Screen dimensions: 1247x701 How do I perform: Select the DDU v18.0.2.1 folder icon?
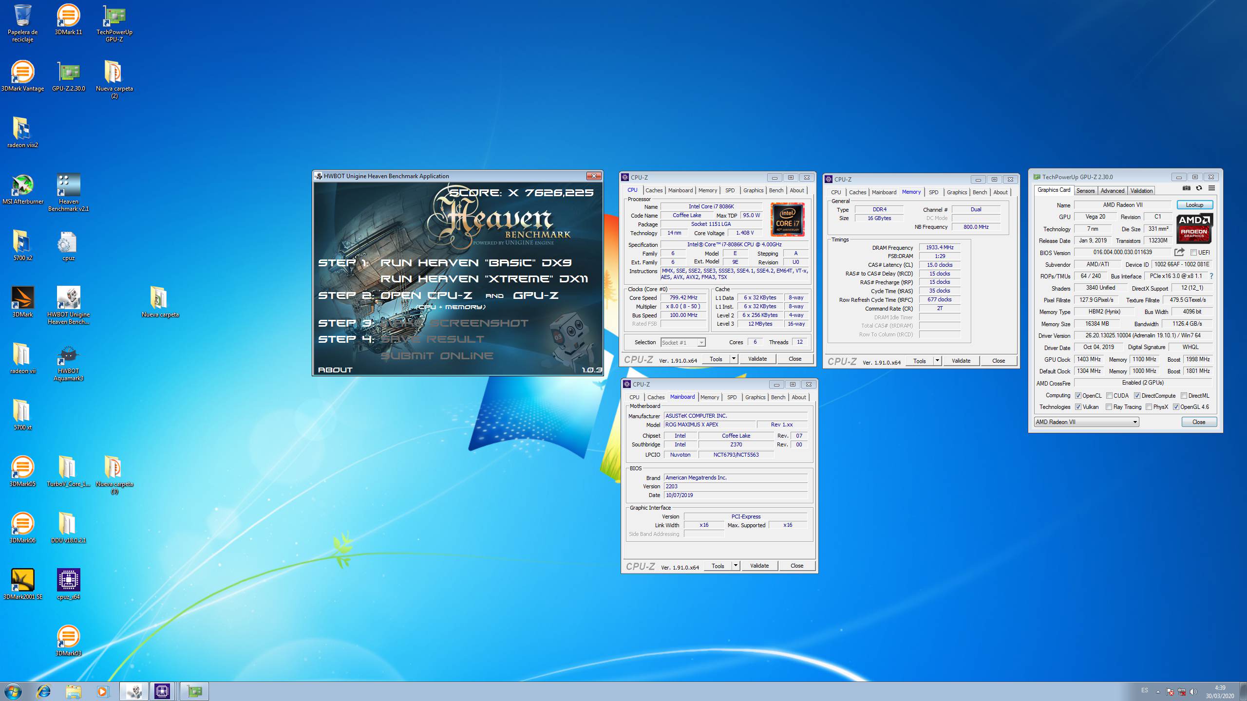68,528
